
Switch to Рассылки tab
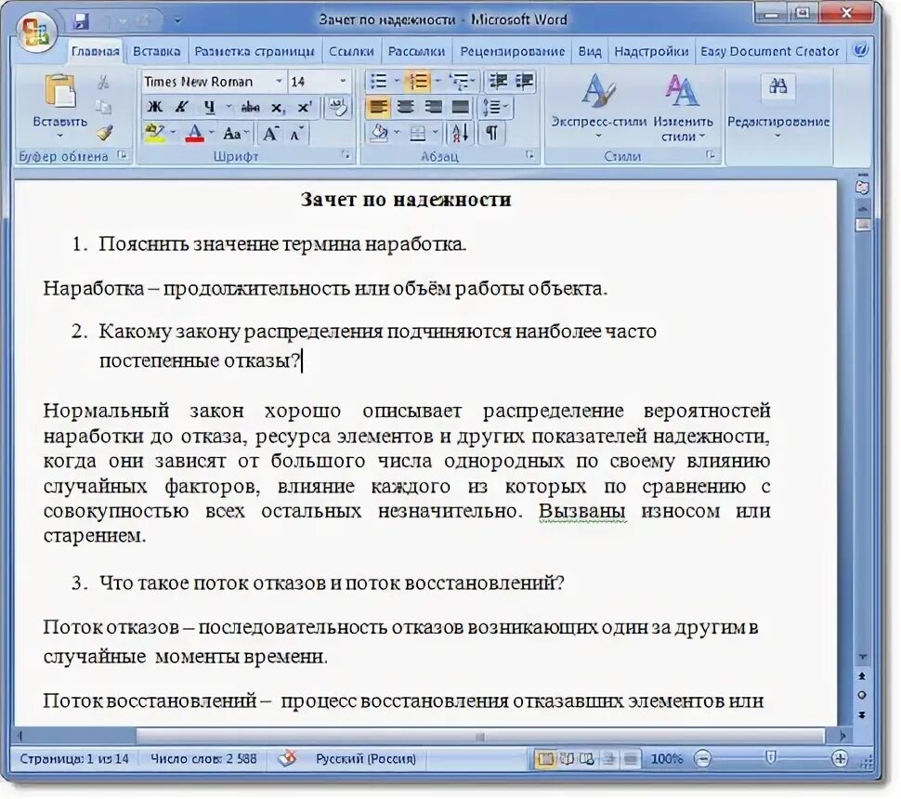[417, 52]
